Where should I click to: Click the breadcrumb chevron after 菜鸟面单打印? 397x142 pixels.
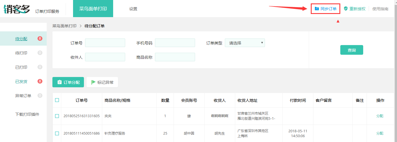(80, 26)
